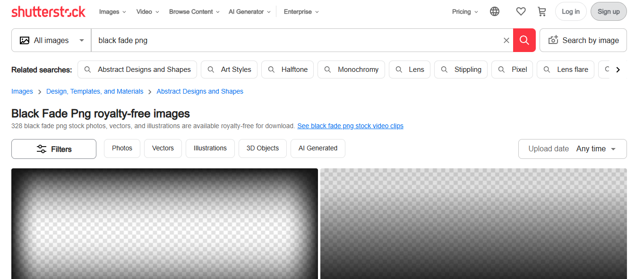Click the Log in button
This screenshot has height=279, width=635.
pos(571,12)
